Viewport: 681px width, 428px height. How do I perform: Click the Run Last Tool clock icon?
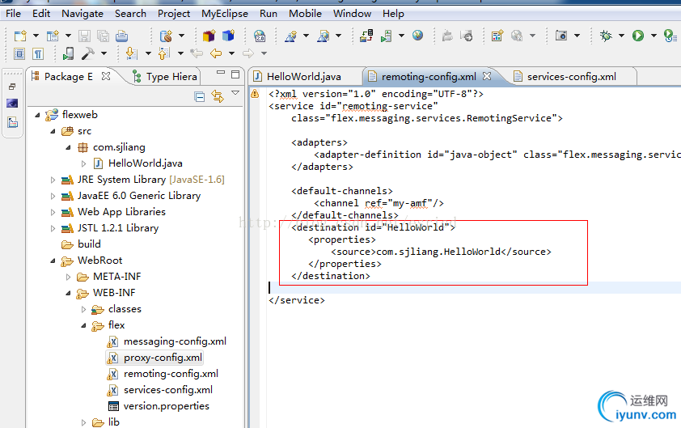pos(670,36)
